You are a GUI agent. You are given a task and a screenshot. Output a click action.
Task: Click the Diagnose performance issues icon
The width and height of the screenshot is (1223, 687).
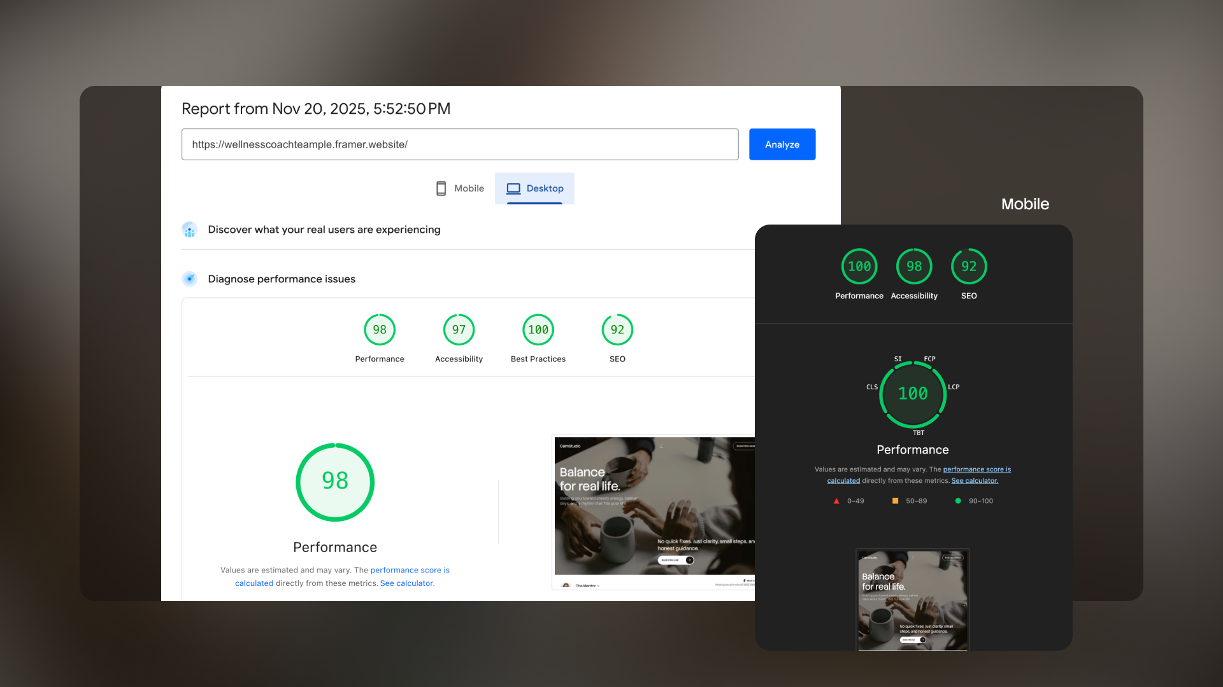(189, 279)
